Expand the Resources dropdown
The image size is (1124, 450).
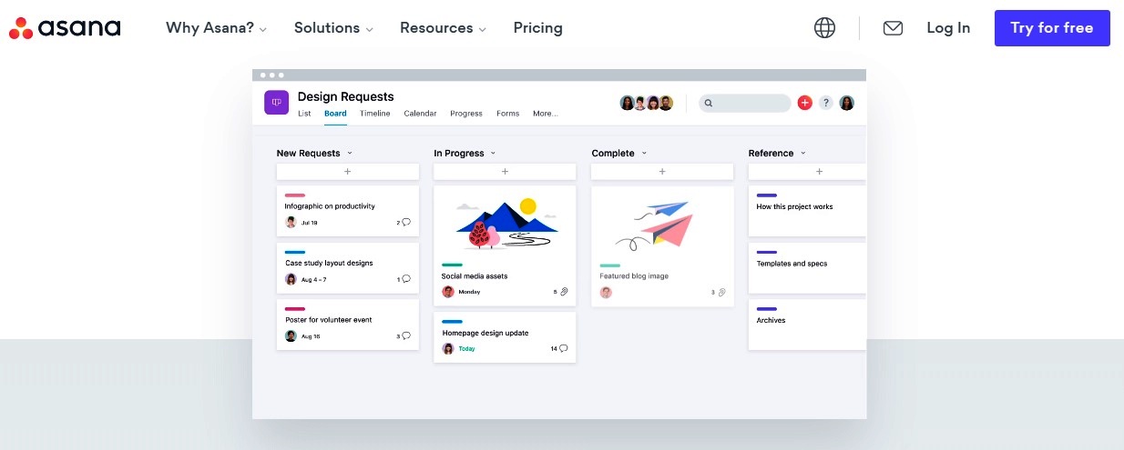point(443,28)
